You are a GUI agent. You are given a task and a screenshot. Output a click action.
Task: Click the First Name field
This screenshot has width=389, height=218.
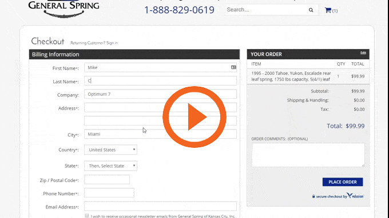click(x=160, y=67)
